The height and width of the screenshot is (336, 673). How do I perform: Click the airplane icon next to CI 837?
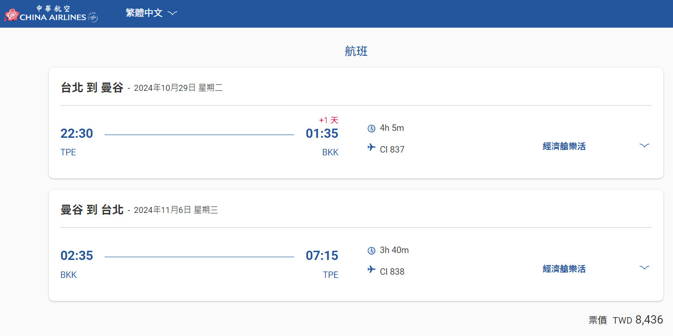pos(372,147)
